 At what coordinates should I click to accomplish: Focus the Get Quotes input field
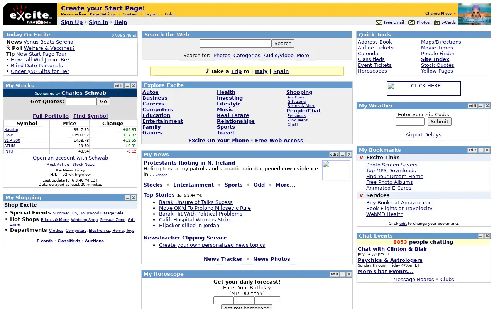pos(81,102)
